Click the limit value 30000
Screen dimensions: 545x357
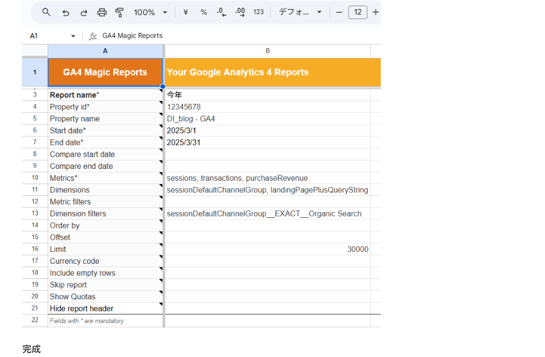click(x=268, y=249)
